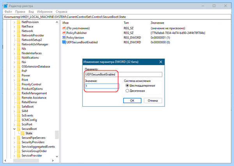Viewport: 234px width, 166px height.
Task: Select the ServiceGroupOrder tree item
Action: 34,151
